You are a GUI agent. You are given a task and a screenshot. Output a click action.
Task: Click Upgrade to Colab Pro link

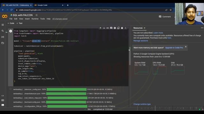click(x=174, y=48)
